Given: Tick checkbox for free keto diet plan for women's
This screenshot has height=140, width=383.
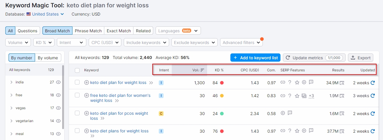Looking at the screenshot, I should [x=77, y=95].
